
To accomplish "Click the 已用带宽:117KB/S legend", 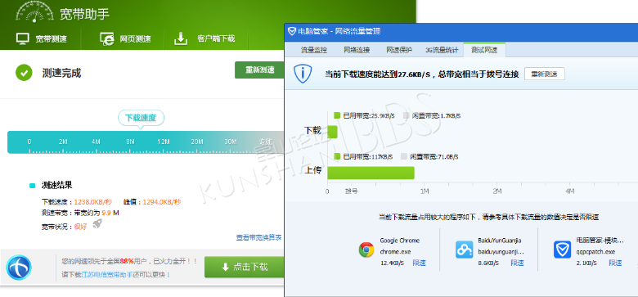I will click(363, 156).
